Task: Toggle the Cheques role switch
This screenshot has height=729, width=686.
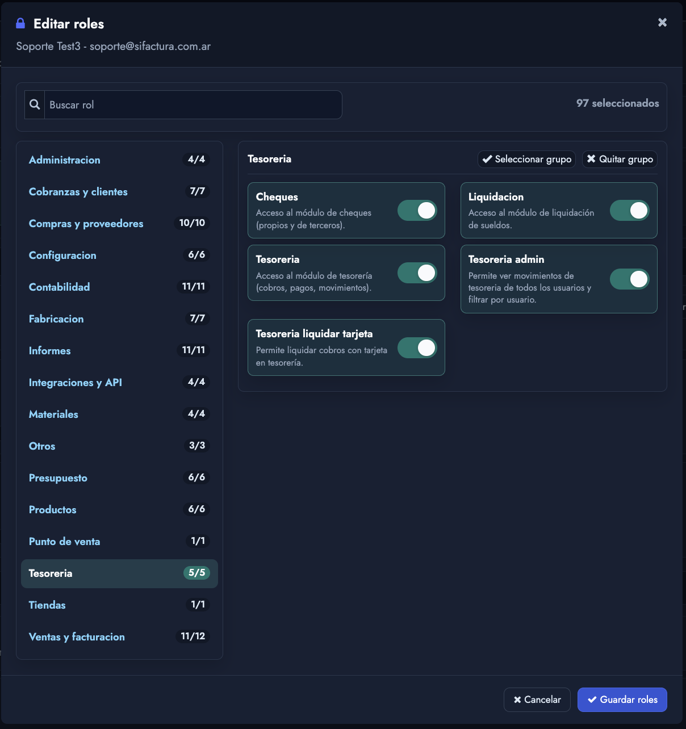Action: click(417, 210)
